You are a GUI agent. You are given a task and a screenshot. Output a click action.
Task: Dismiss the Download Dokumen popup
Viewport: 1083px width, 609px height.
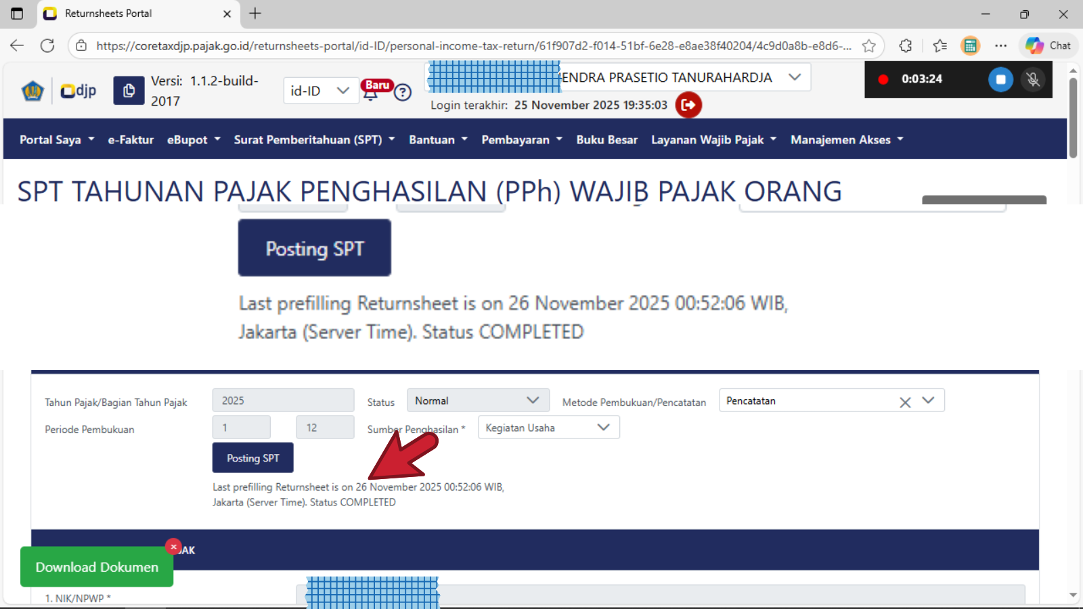click(x=173, y=547)
